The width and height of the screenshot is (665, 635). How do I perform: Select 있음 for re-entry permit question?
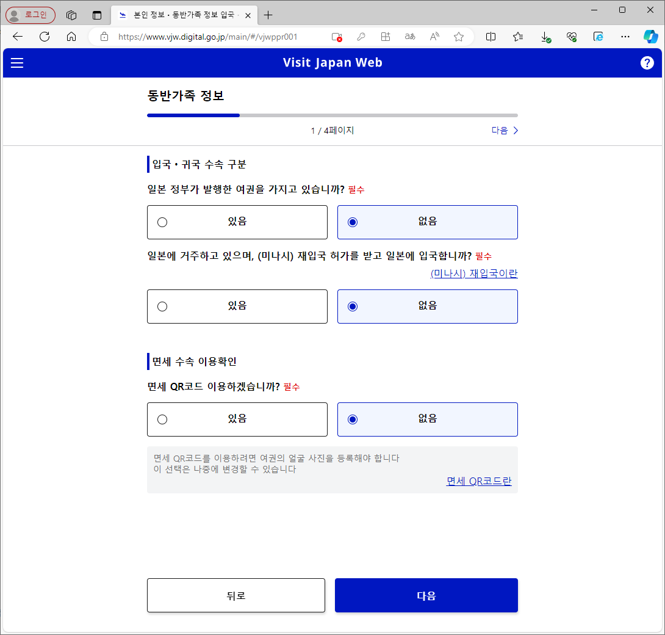pyautogui.click(x=237, y=307)
